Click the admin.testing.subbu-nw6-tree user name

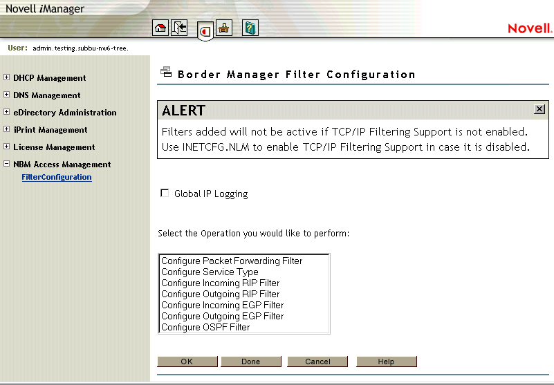(x=80, y=48)
